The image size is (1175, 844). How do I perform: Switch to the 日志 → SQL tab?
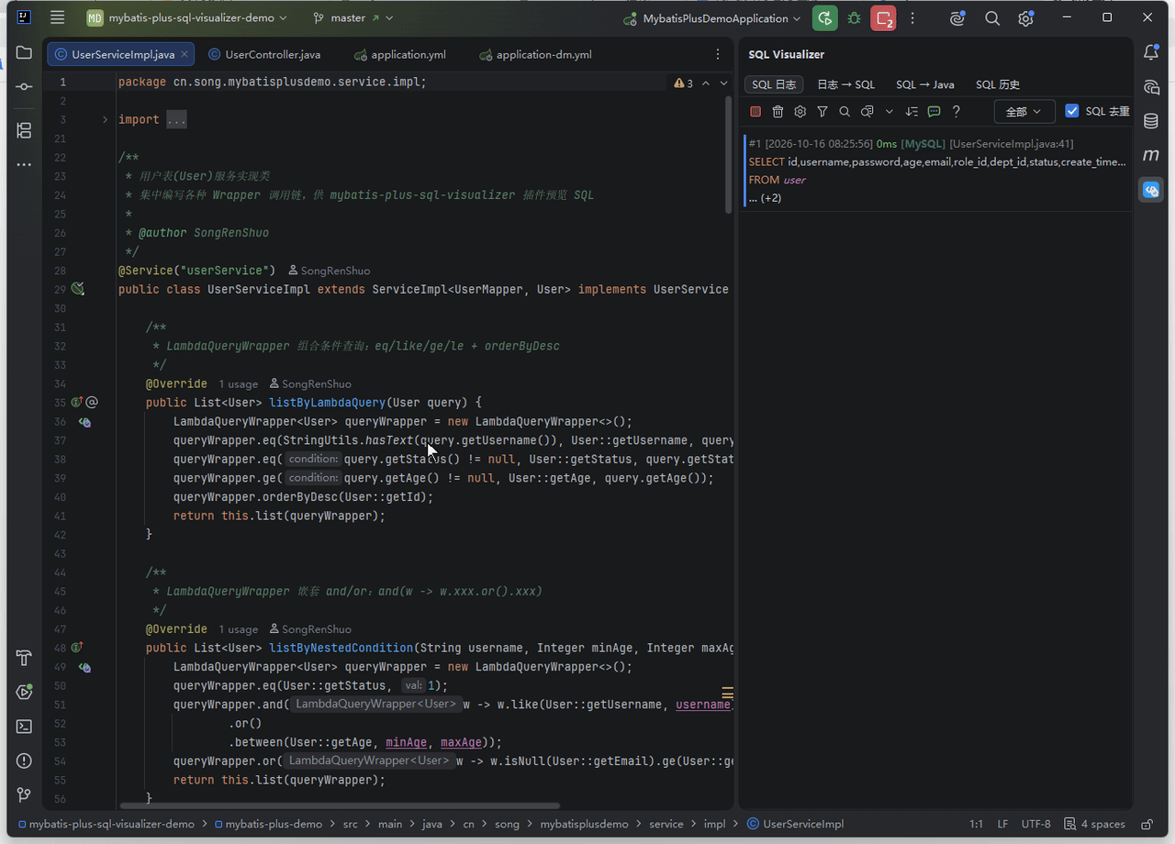click(846, 84)
